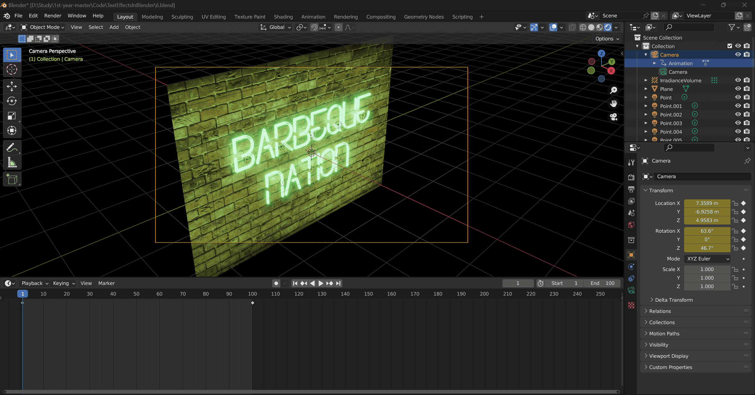The height and width of the screenshot is (395, 755).
Task: Switch to wireframe viewport shading
Action: 583,27
